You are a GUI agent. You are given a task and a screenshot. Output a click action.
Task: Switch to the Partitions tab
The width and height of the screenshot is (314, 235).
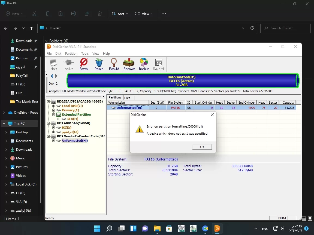click(115, 98)
